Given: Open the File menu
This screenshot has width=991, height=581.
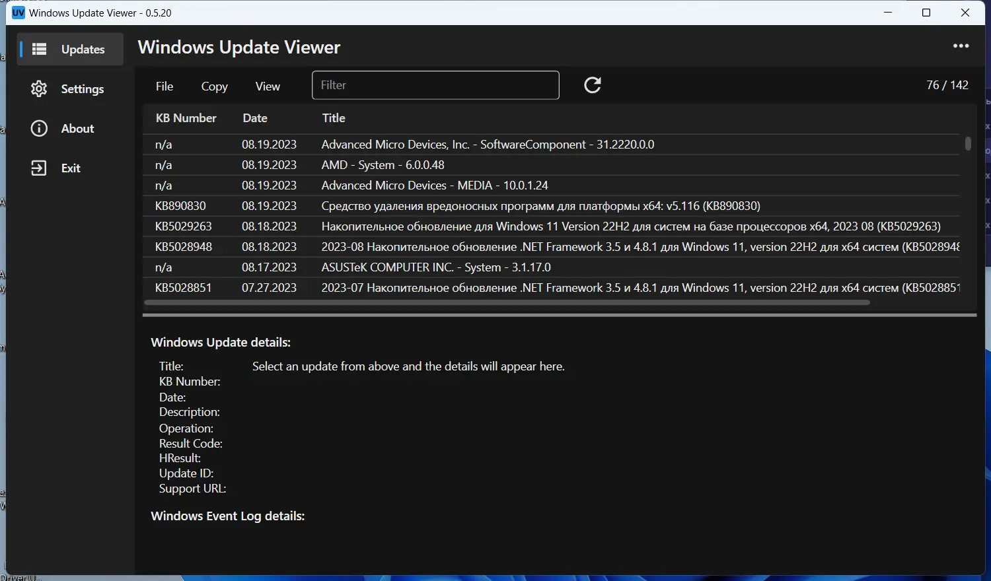Looking at the screenshot, I should (165, 86).
